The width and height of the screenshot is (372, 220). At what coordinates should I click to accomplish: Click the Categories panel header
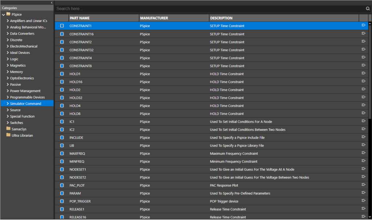[x=27, y=8]
